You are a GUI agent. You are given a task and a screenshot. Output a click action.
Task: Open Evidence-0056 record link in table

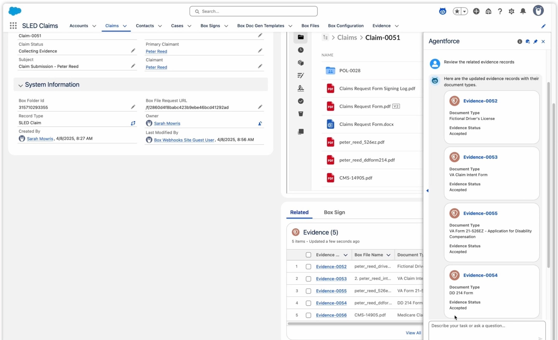(x=331, y=315)
